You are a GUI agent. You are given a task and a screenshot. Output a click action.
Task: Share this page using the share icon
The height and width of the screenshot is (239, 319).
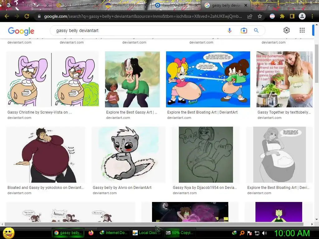(x=250, y=16)
